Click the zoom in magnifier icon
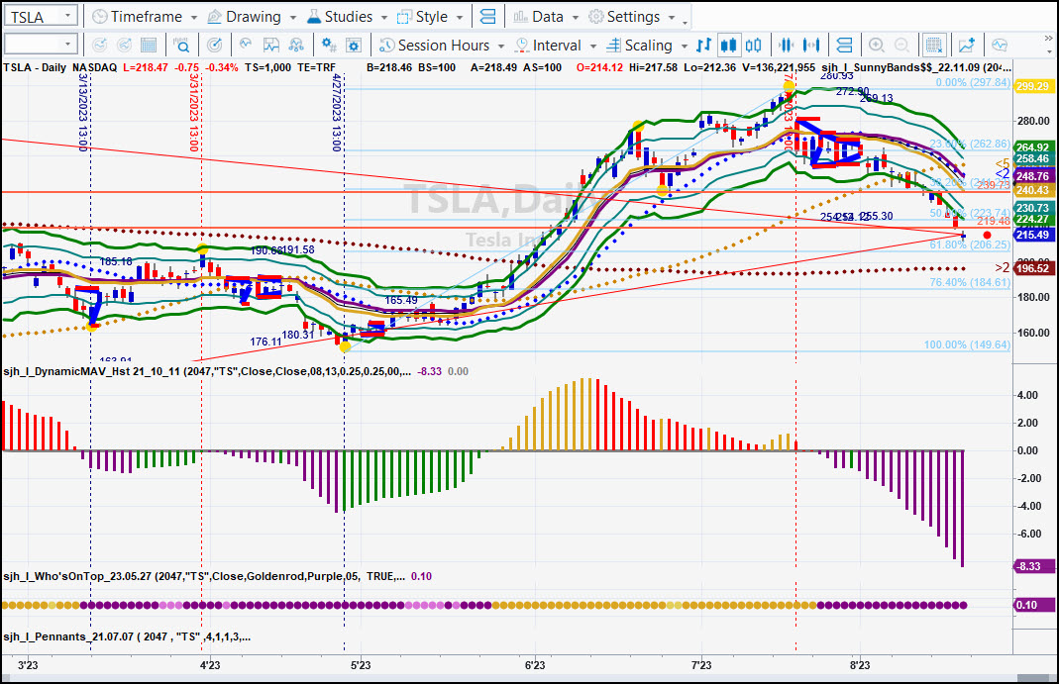 877,46
